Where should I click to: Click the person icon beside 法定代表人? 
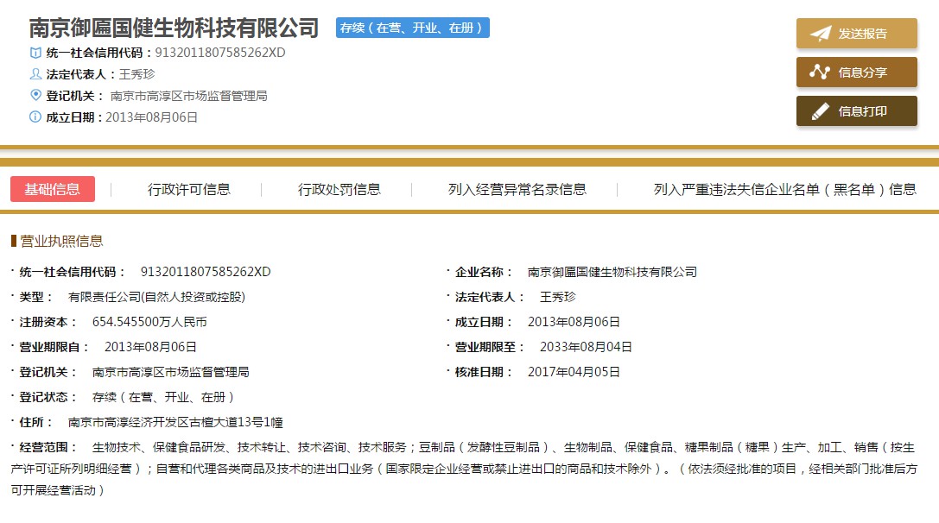pyautogui.click(x=35, y=74)
